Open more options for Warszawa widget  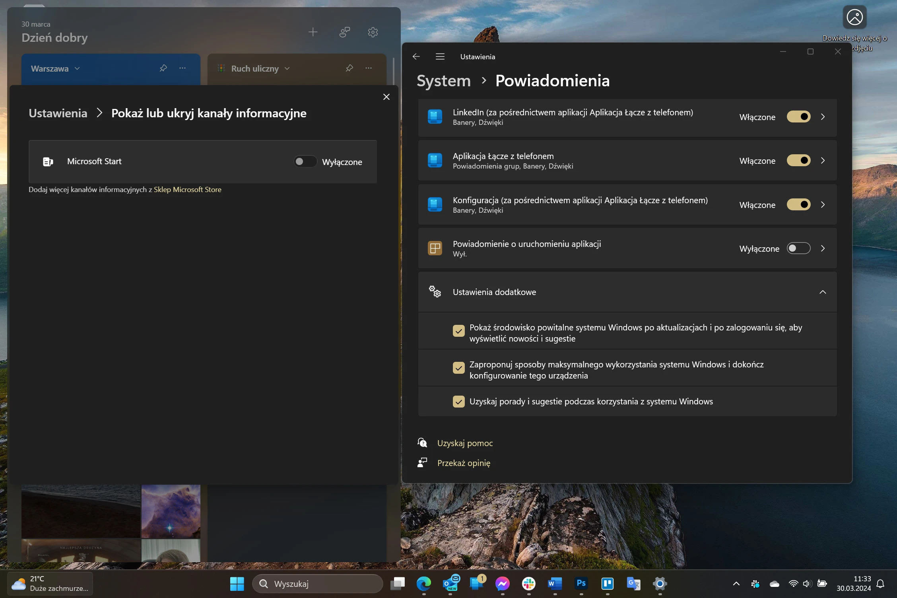point(183,68)
